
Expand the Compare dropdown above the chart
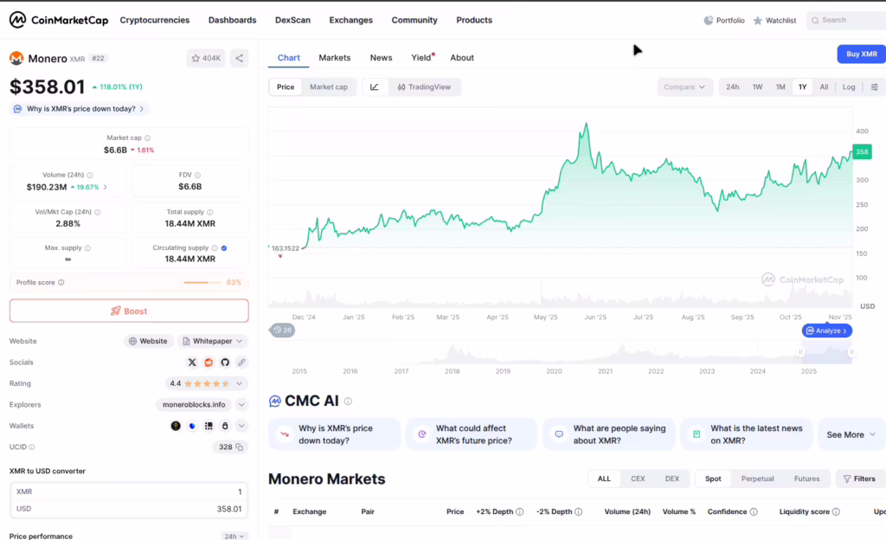(x=685, y=87)
